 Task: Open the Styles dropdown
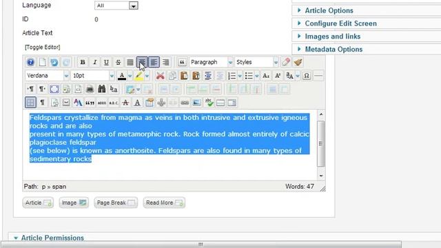coord(257,62)
